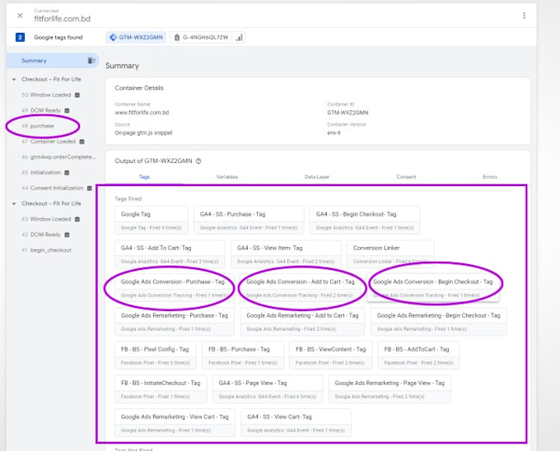Select the 45 Initialization event

(x=41, y=172)
